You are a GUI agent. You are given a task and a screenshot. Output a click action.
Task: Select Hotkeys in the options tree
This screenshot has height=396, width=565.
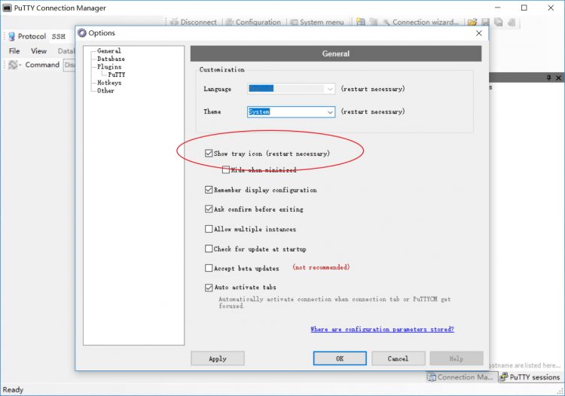tap(109, 83)
